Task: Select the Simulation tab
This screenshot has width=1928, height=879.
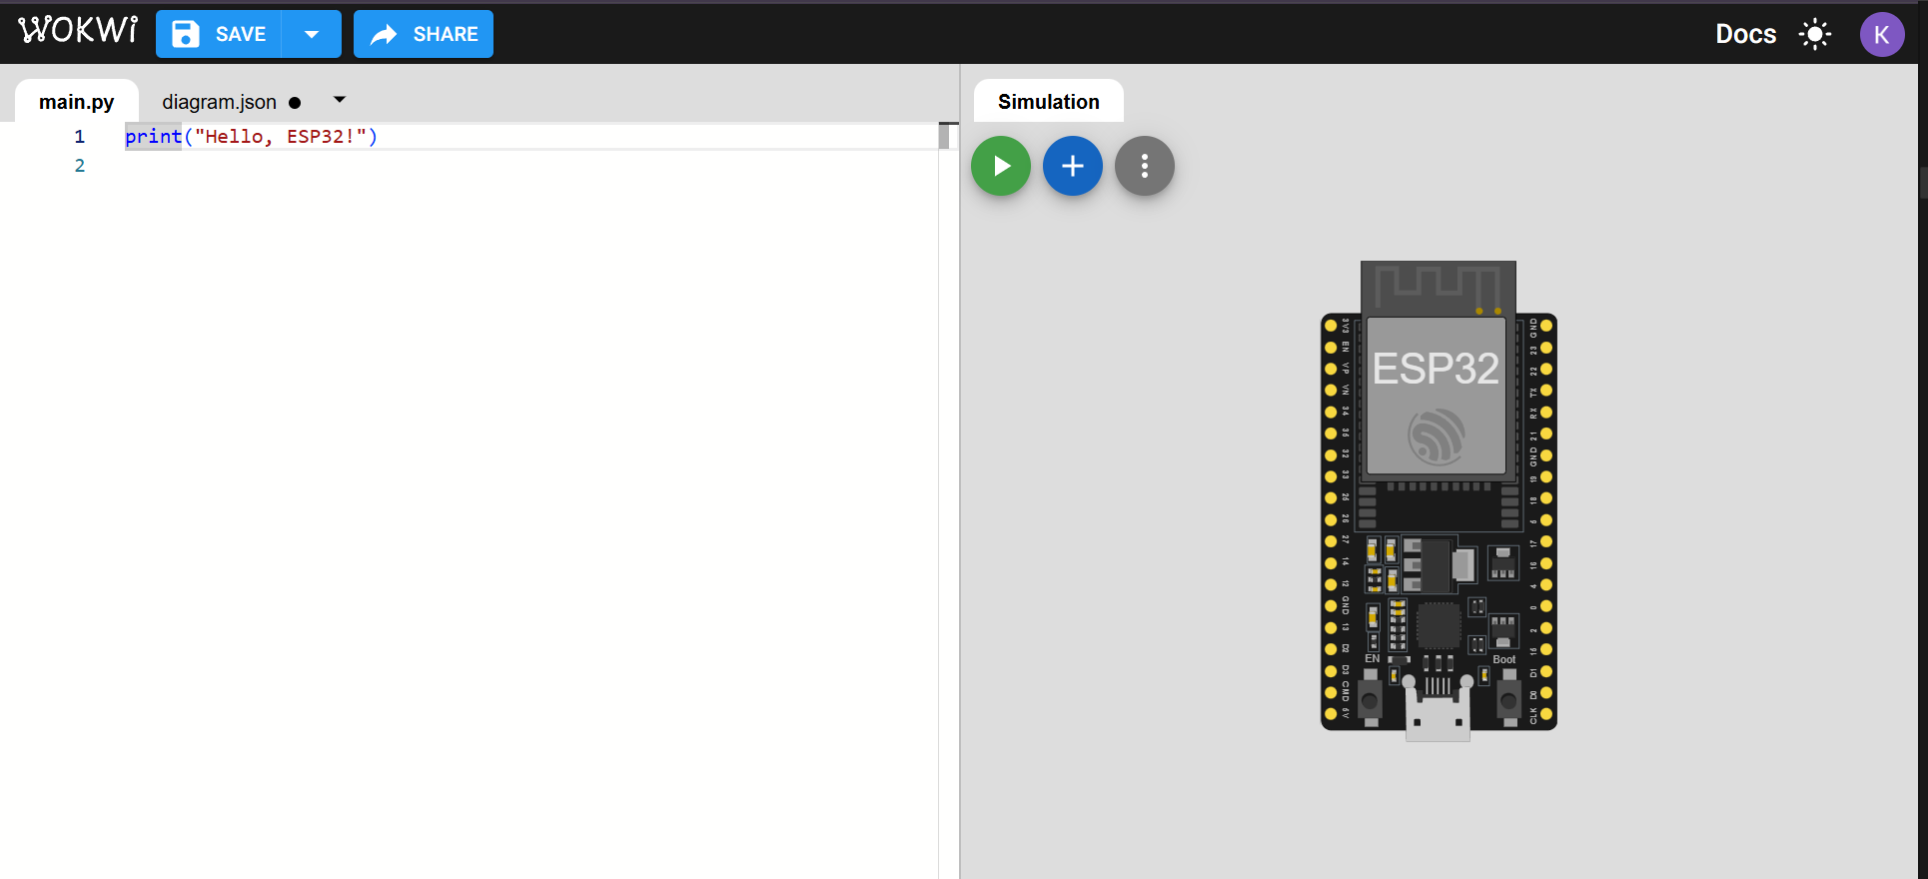Action: pyautogui.click(x=1049, y=102)
